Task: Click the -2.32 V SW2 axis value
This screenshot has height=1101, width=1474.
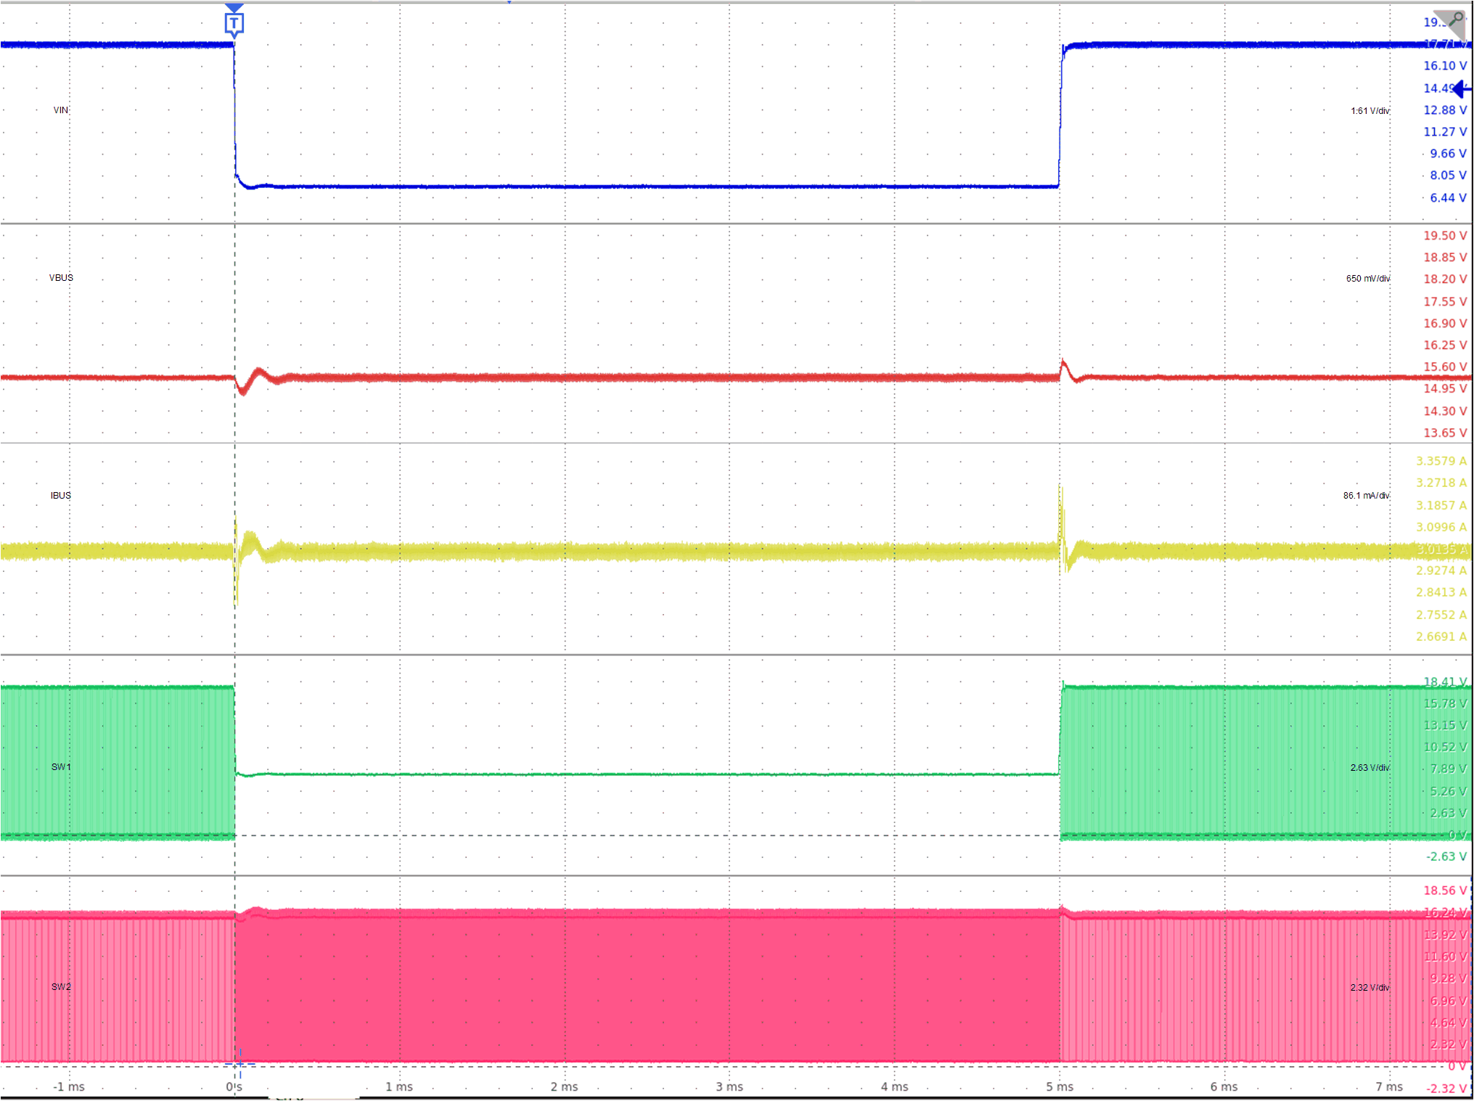Action: (x=1446, y=1089)
